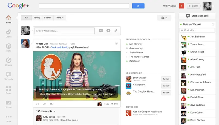Select the Family stream tab
This screenshot has height=125, width=219.
(x=37, y=18)
